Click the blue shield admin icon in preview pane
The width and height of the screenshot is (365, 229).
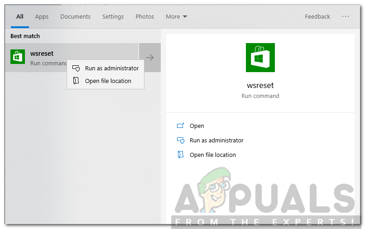coord(181,141)
